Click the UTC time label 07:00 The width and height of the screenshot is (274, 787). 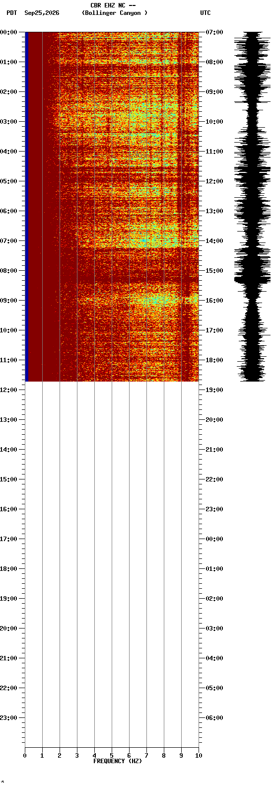(214, 32)
